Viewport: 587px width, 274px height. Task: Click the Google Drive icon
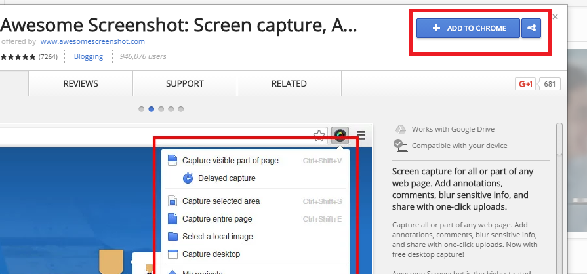coord(401,130)
